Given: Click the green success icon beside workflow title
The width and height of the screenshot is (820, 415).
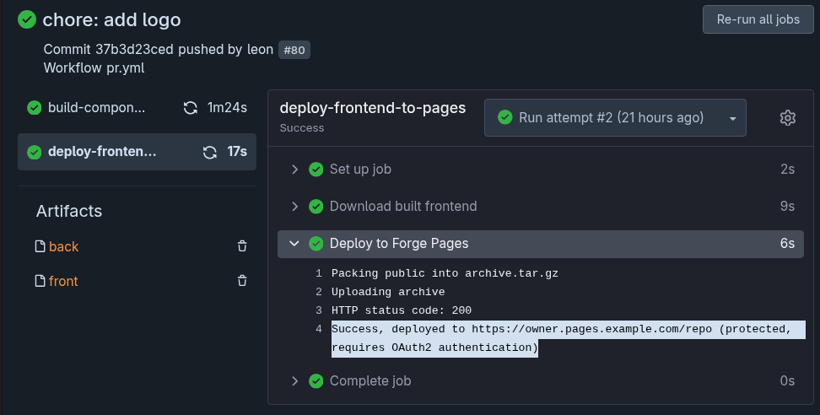Looking at the screenshot, I should pyautogui.click(x=27, y=19).
